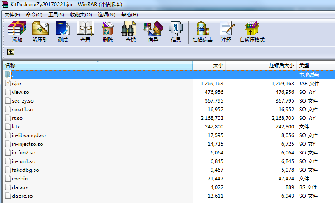Launch the Wizard (向导) tool
The width and height of the screenshot is (335, 203).
point(153,28)
